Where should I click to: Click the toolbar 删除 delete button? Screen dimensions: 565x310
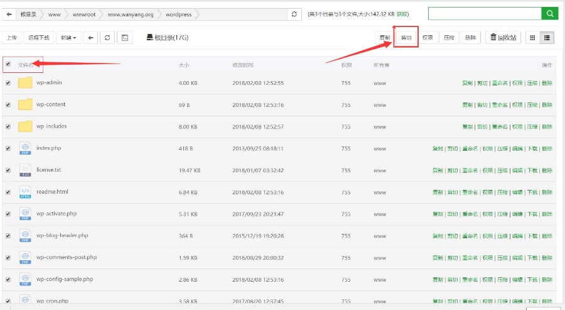pos(471,38)
